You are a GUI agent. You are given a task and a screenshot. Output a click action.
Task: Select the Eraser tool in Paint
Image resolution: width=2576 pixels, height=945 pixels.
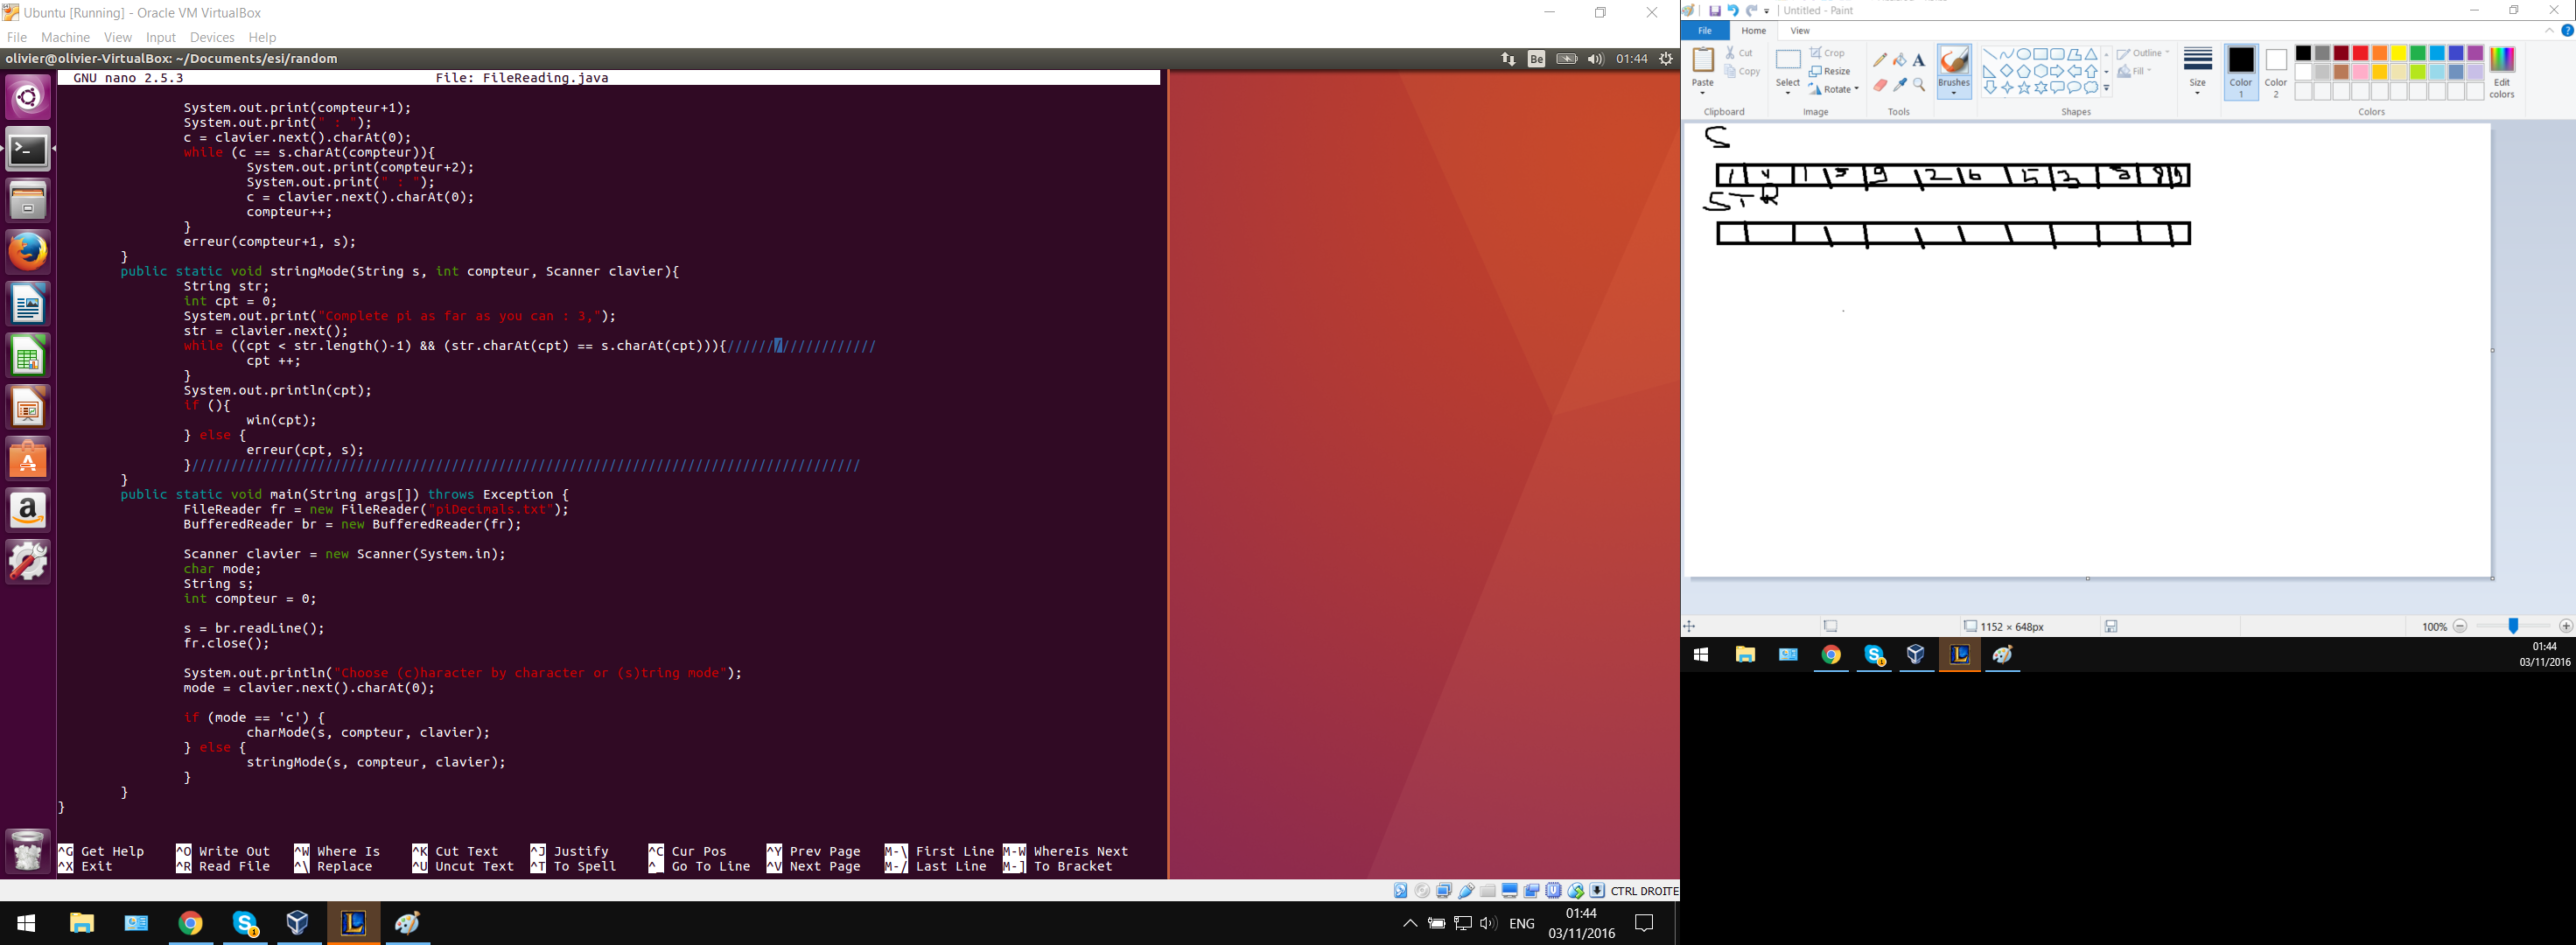(x=1880, y=86)
